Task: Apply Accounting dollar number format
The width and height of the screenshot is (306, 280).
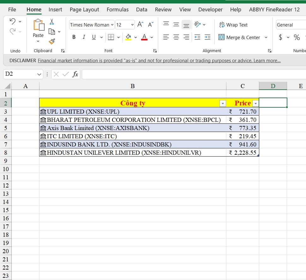Action: [x=280, y=37]
